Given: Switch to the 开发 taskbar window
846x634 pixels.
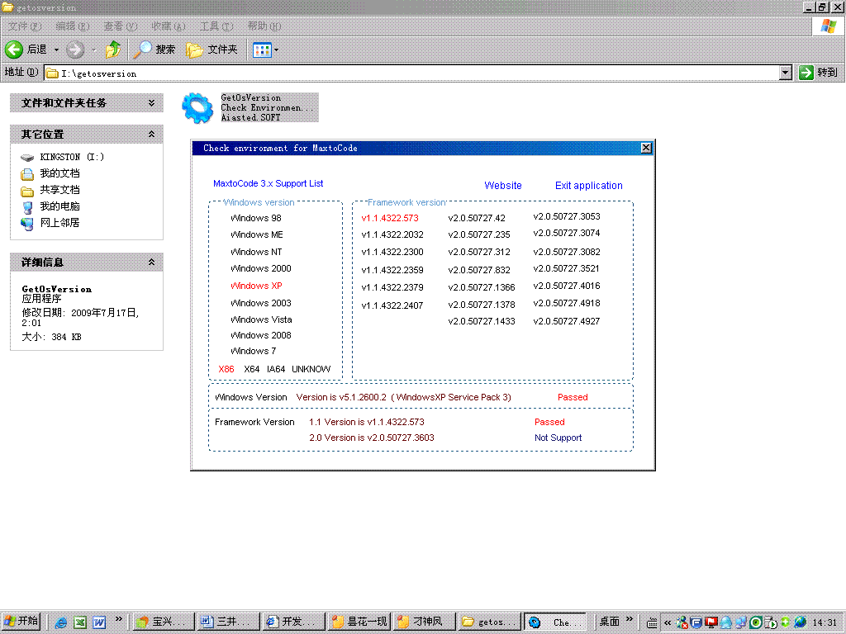Looking at the screenshot, I should point(293,622).
